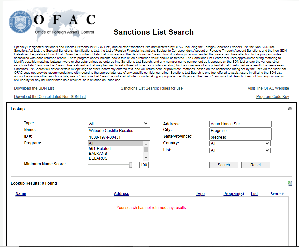Open the Country dropdown
Screen dimensions: 299x247
tap(240, 143)
